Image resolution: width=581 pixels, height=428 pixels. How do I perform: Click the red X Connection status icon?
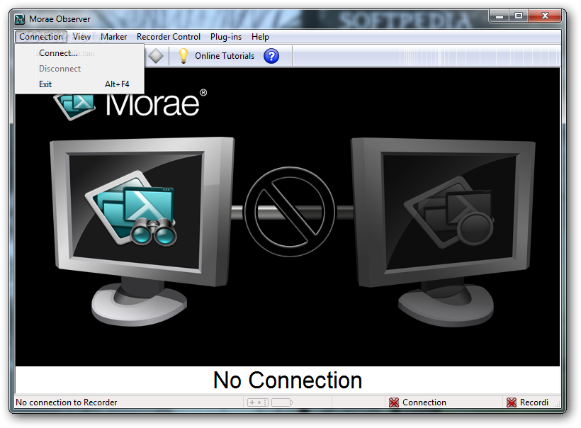[394, 402]
